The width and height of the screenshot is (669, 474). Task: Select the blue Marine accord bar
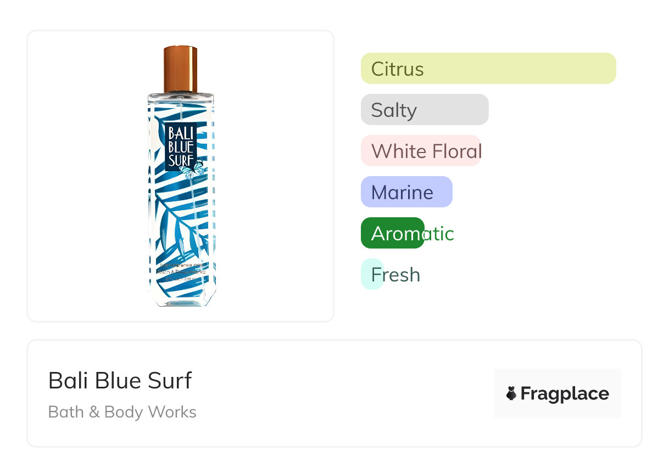click(406, 192)
